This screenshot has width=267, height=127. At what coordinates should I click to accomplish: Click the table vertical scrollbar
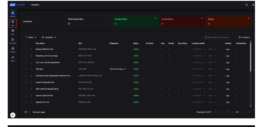pos(250,57)
